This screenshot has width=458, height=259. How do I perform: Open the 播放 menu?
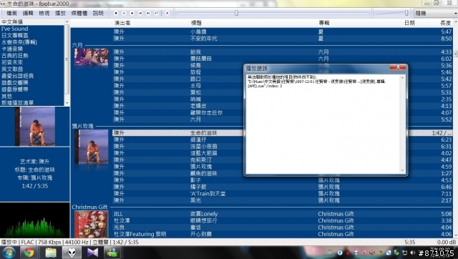[x=60, y=13]
